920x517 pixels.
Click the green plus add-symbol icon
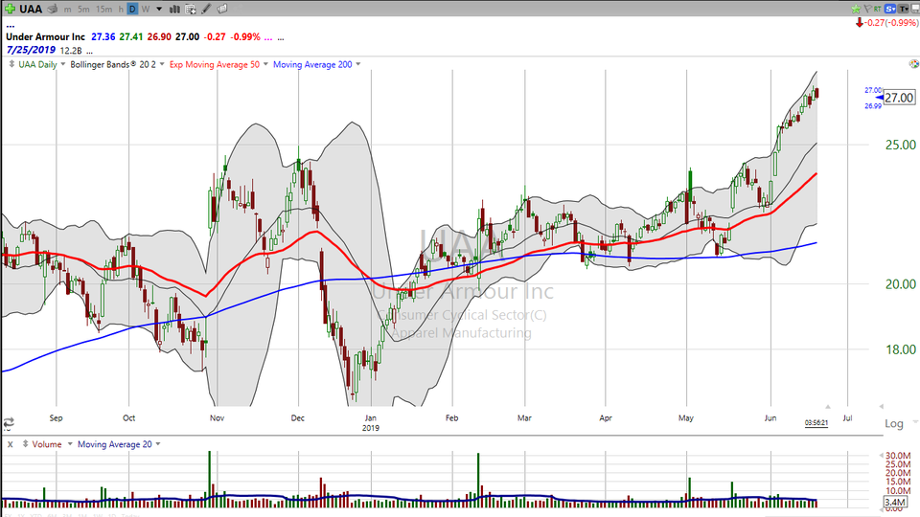tap(10, 9)
